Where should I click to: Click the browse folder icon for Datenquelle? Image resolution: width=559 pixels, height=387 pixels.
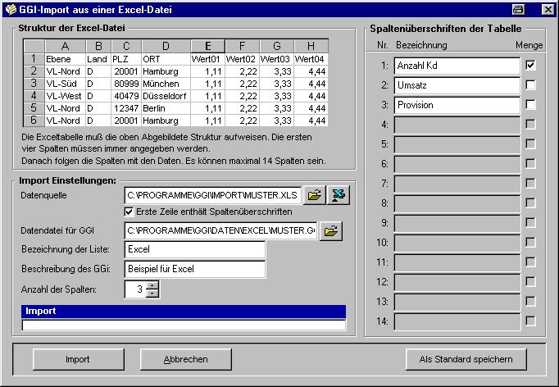[x=314, y=195]
